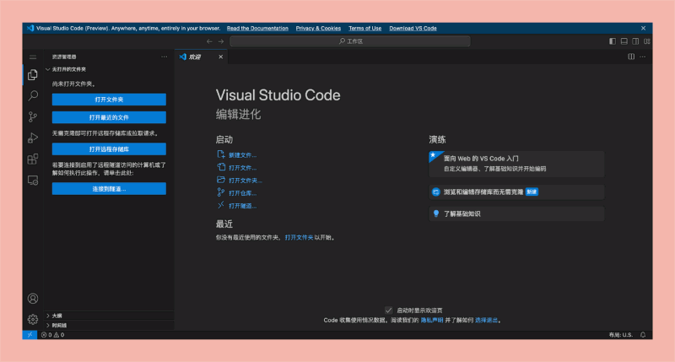This screenshot has width=675, height=362.
Task: Open Privacy & Cookies link in banner
Action: pos(318,29)
